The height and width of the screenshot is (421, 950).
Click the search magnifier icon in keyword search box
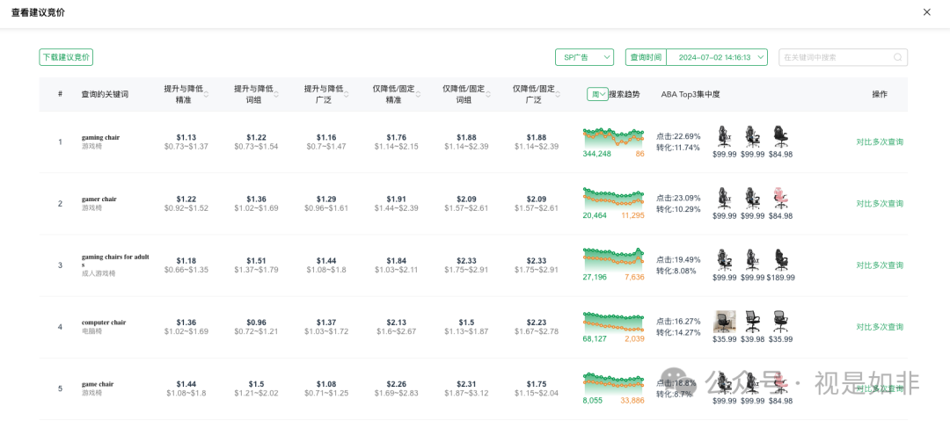898,57
